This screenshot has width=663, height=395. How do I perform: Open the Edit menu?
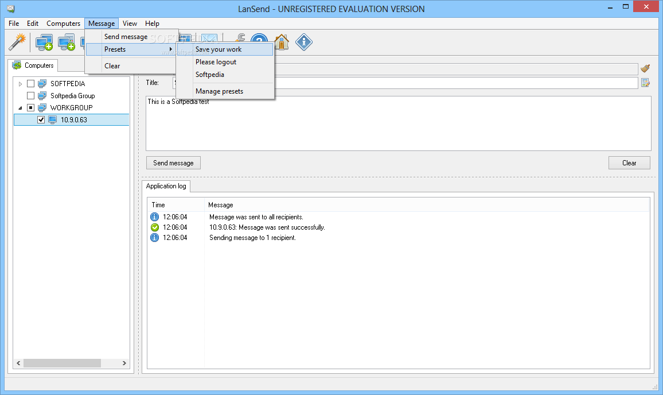pos(33,24)
